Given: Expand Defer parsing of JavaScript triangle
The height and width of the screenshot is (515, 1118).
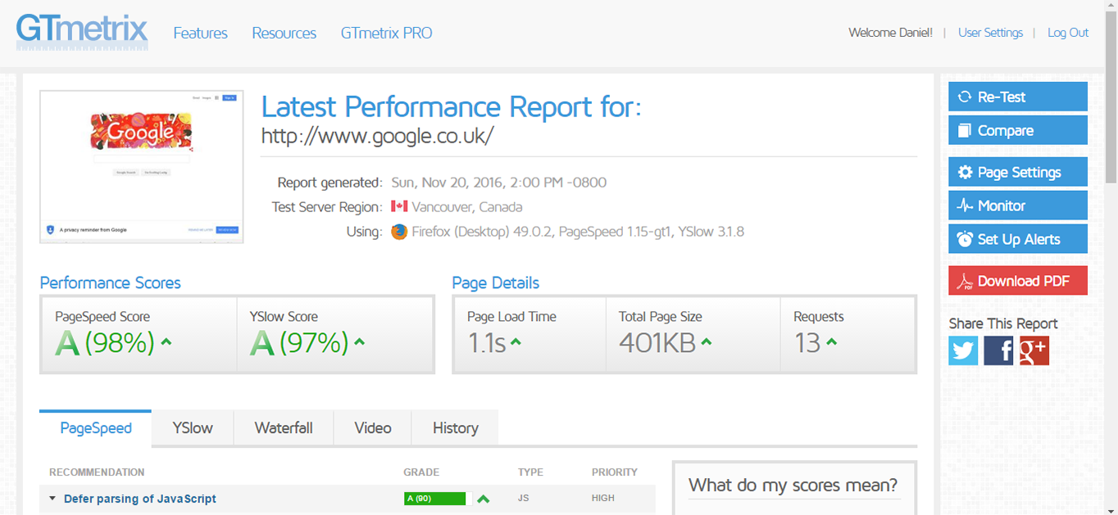Looking at the screenshot, I should pos(52,499).
